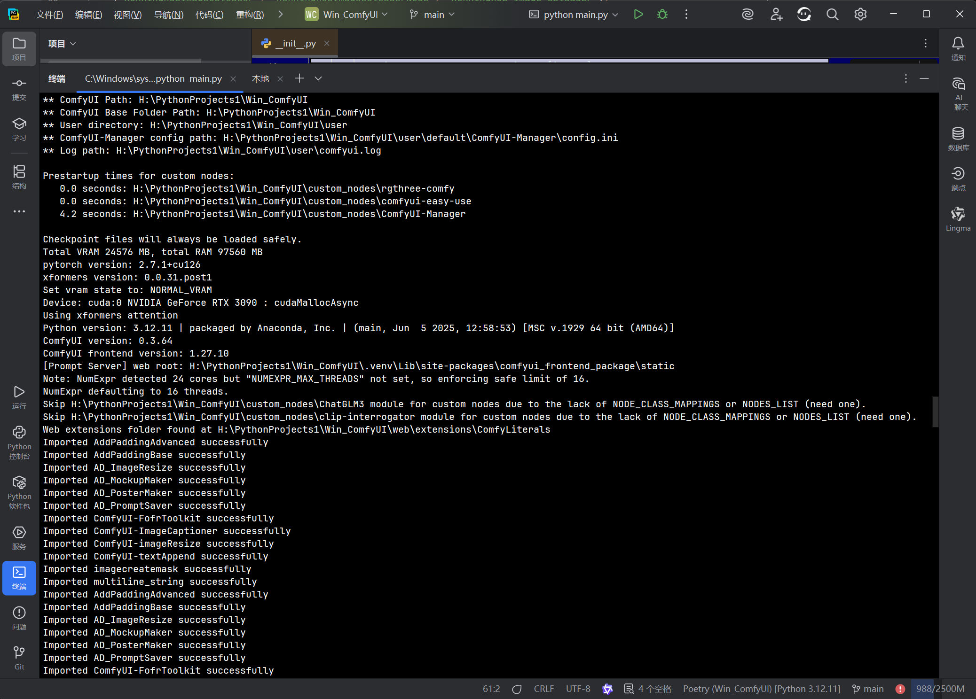Open the 结构 (Structure) panel
The width and height of the screenshot is (976, 699).
pyautogui.click(x=19, y=177)
